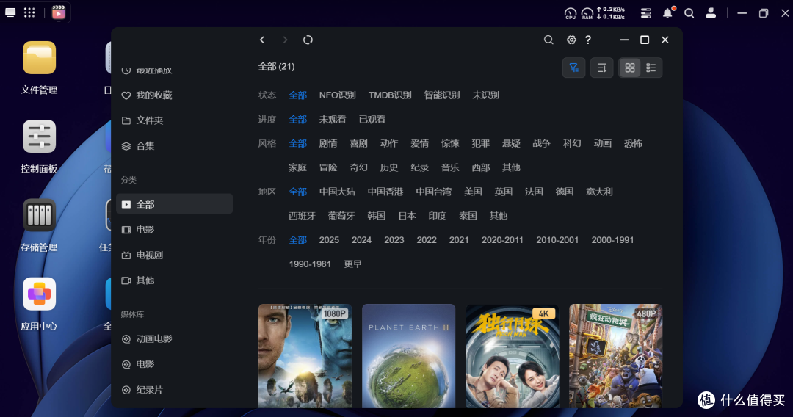Filter genre by 喜剧
793x417 pixels.
(358, 144)
